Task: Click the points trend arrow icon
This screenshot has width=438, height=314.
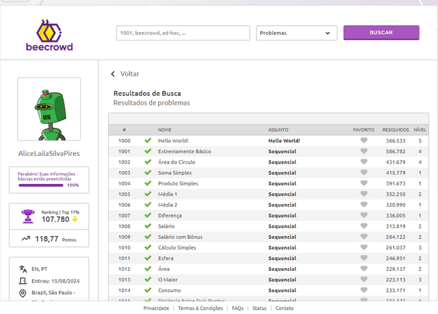Action: 26,239
